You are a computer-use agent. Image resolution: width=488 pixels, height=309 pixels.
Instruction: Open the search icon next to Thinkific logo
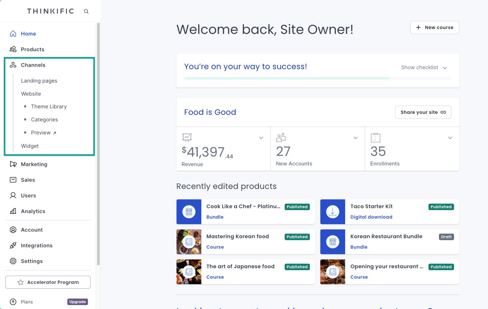coord(86,11)
